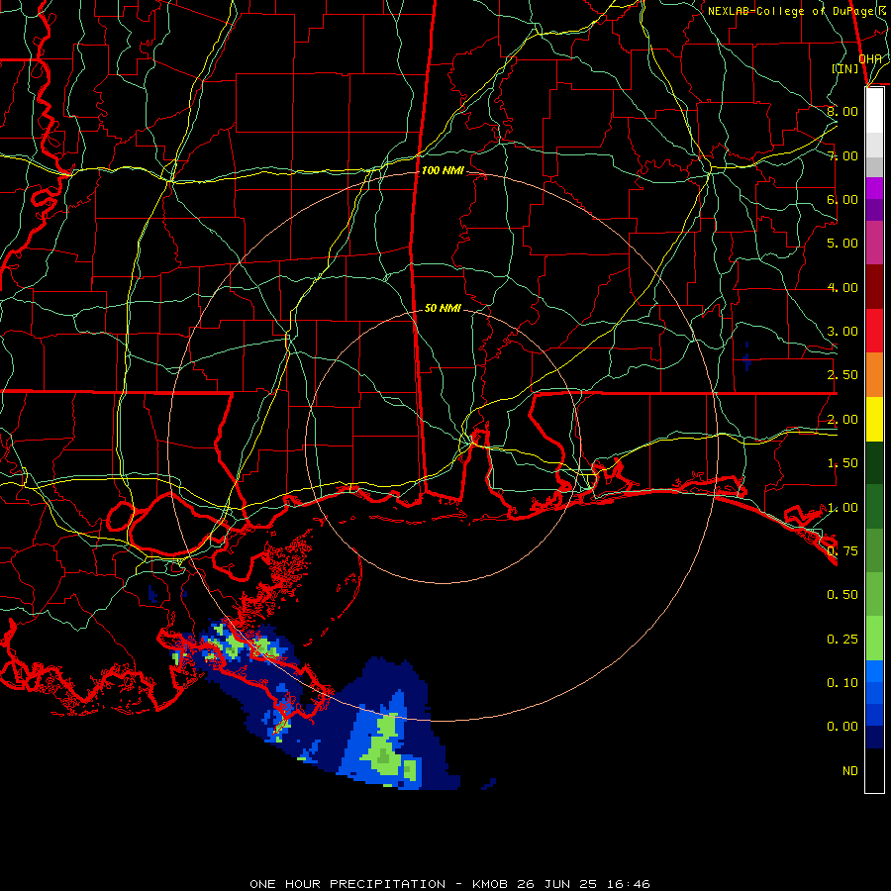
Task: Click the 16:46 timestamp in caption
Action: (x=627, y=884)
